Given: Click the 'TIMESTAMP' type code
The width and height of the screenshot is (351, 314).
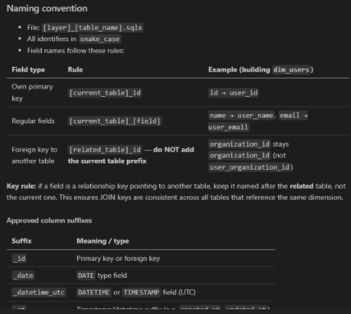Looking at the screenshot, I should click(x=141, y=293).
